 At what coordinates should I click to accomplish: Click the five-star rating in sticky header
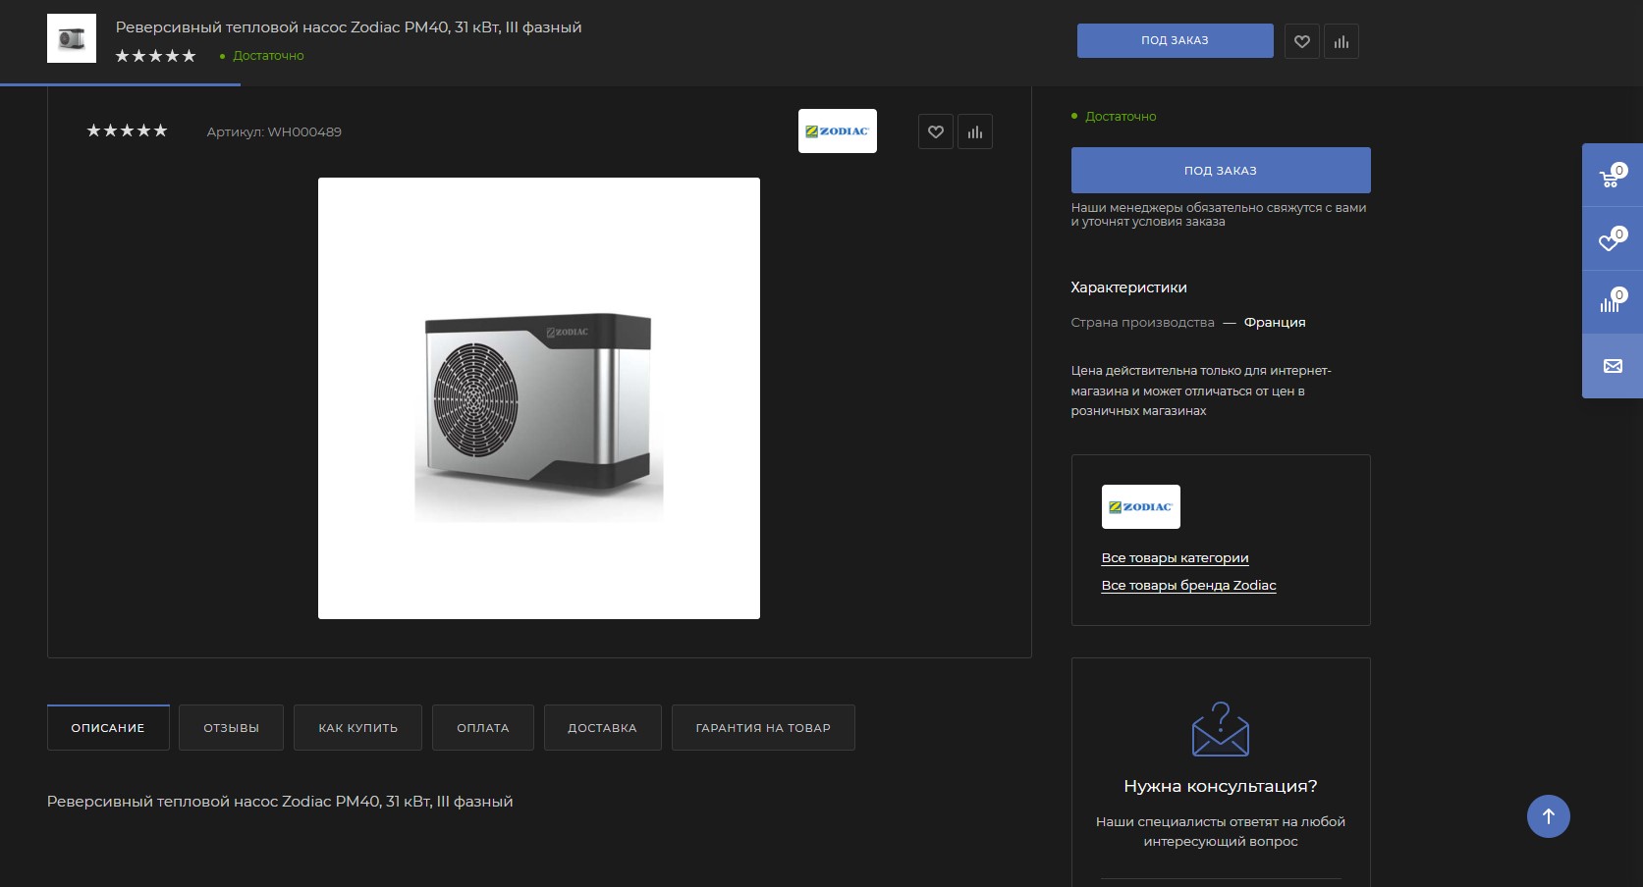tap(155, 56)
